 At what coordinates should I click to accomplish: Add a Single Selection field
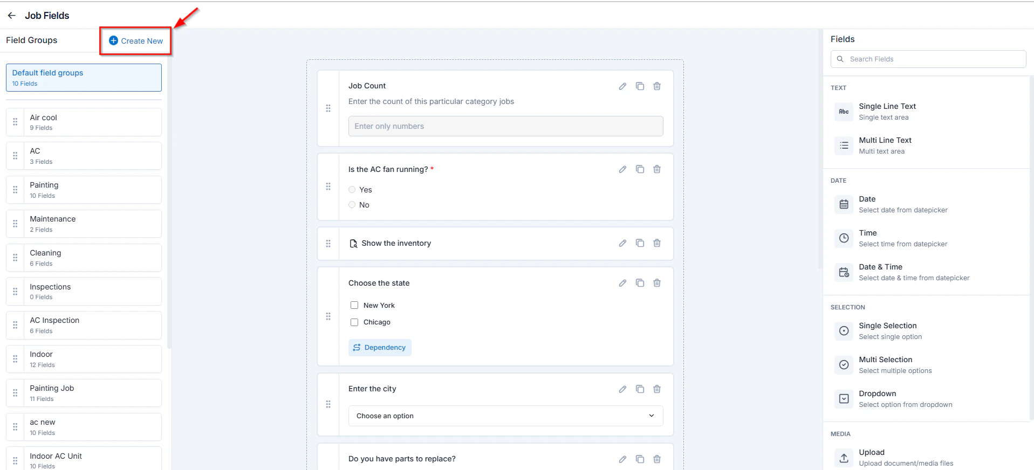coord(927,331)
